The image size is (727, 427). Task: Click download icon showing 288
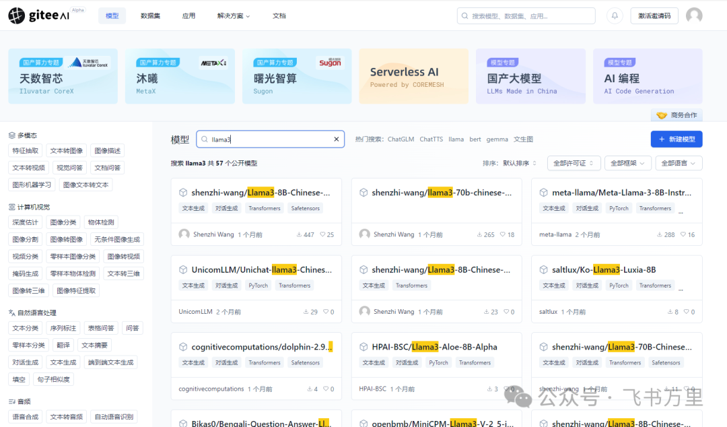(x=659, y=234)
